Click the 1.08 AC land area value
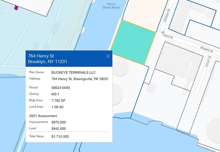 point(58,107)
